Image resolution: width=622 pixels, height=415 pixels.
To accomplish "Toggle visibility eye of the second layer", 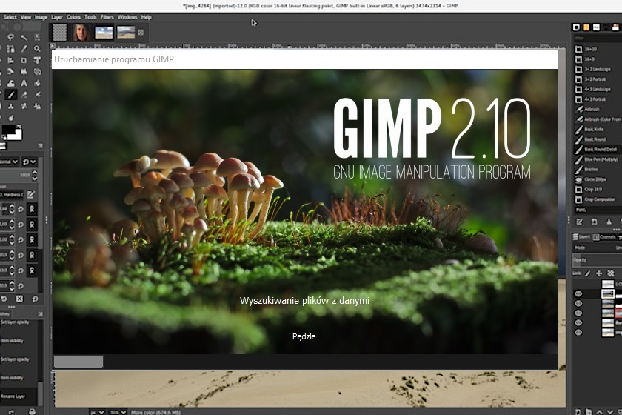I will pyautogui.click(x=579, y=303).
